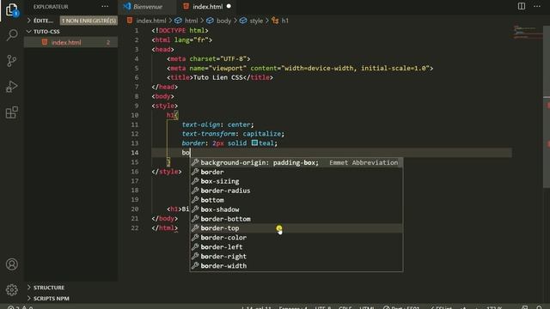Select the border-left suggestion
Viewport: 550px width, 309px height.
(x=296, y=247)
